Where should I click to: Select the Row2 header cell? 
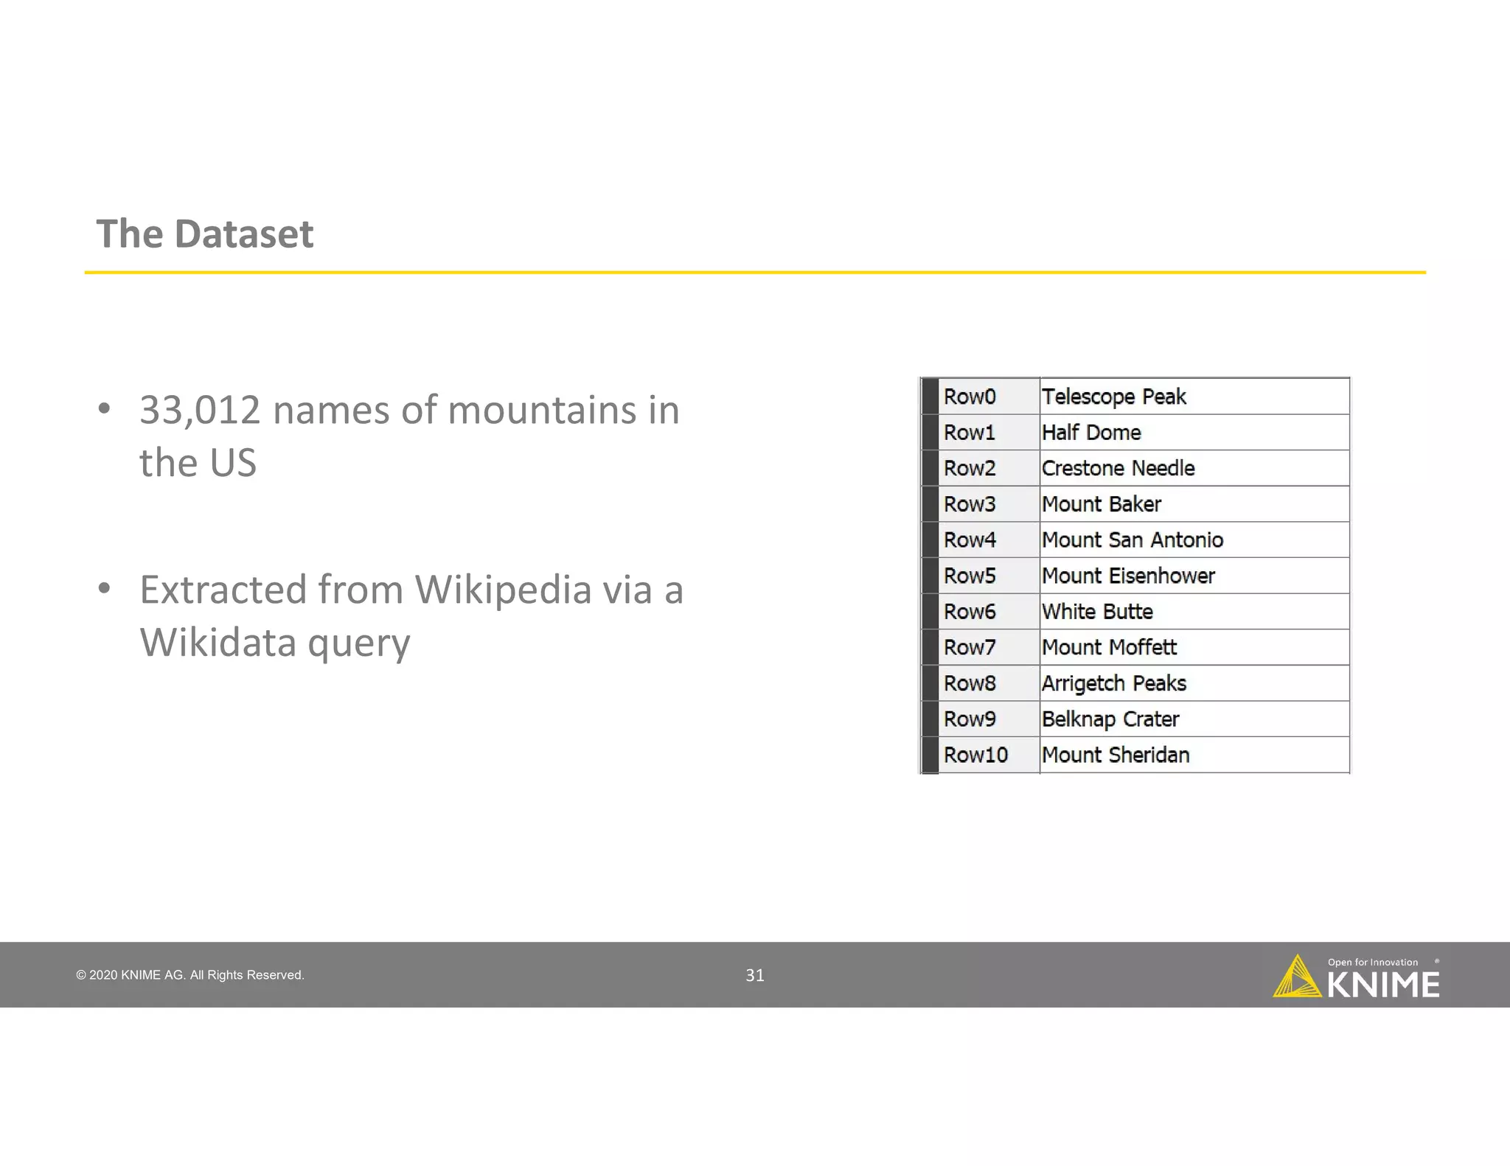pyautogui.click(x=988, y=468)
